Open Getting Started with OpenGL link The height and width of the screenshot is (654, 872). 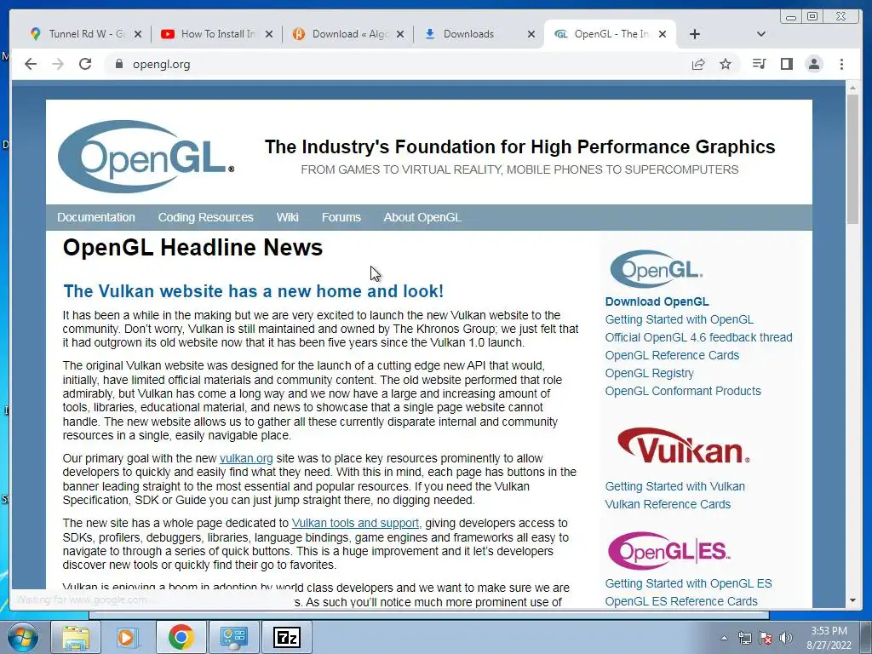point(679,320)
